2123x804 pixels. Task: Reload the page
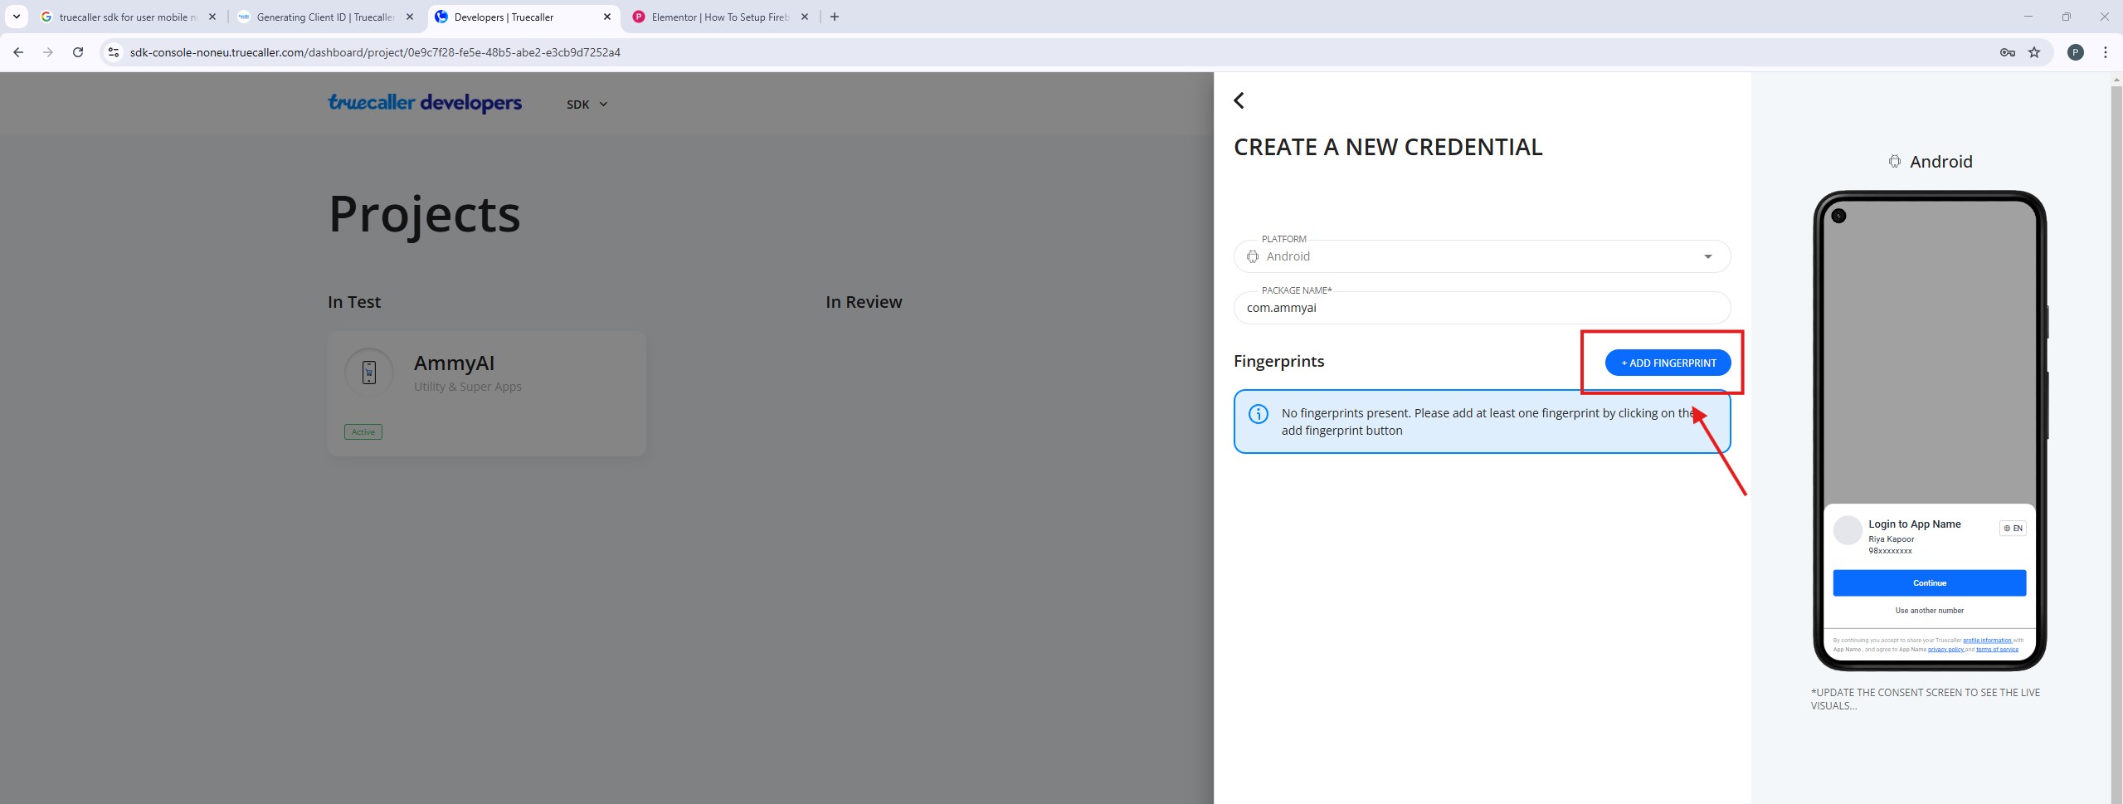[x=78, y=52]
